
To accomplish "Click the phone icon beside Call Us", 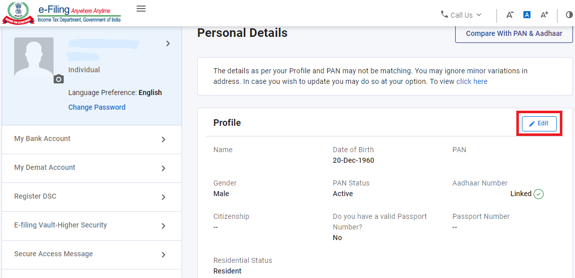I will [445, 14].
